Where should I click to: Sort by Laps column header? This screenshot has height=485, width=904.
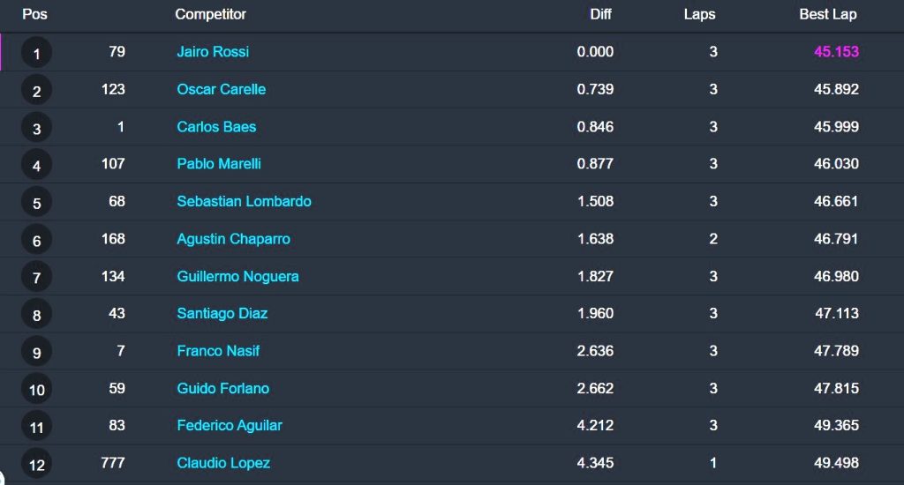point(699,14)
